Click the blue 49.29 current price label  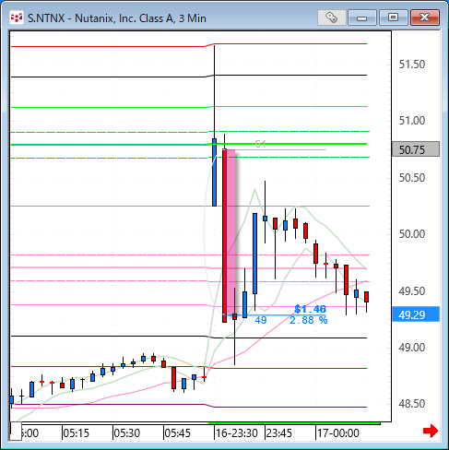click(x=416, y=314)
